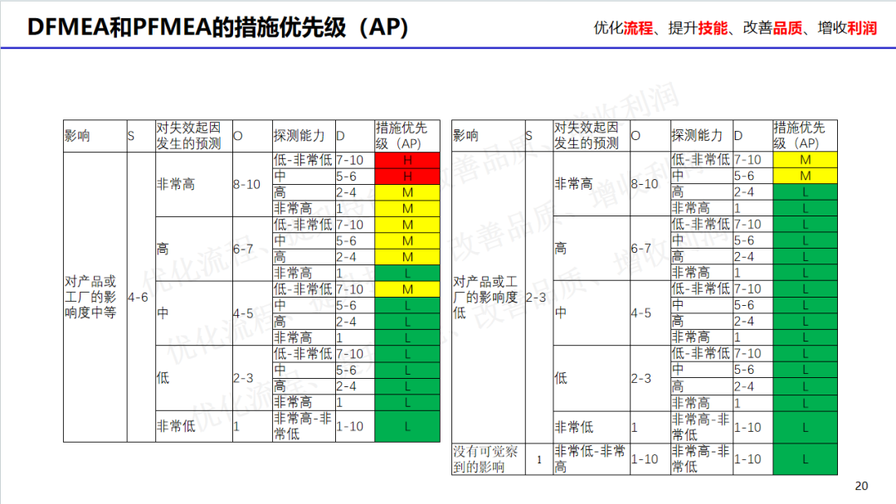Select the 对产品或工厂的影响度中等 cell

(95, 297)
